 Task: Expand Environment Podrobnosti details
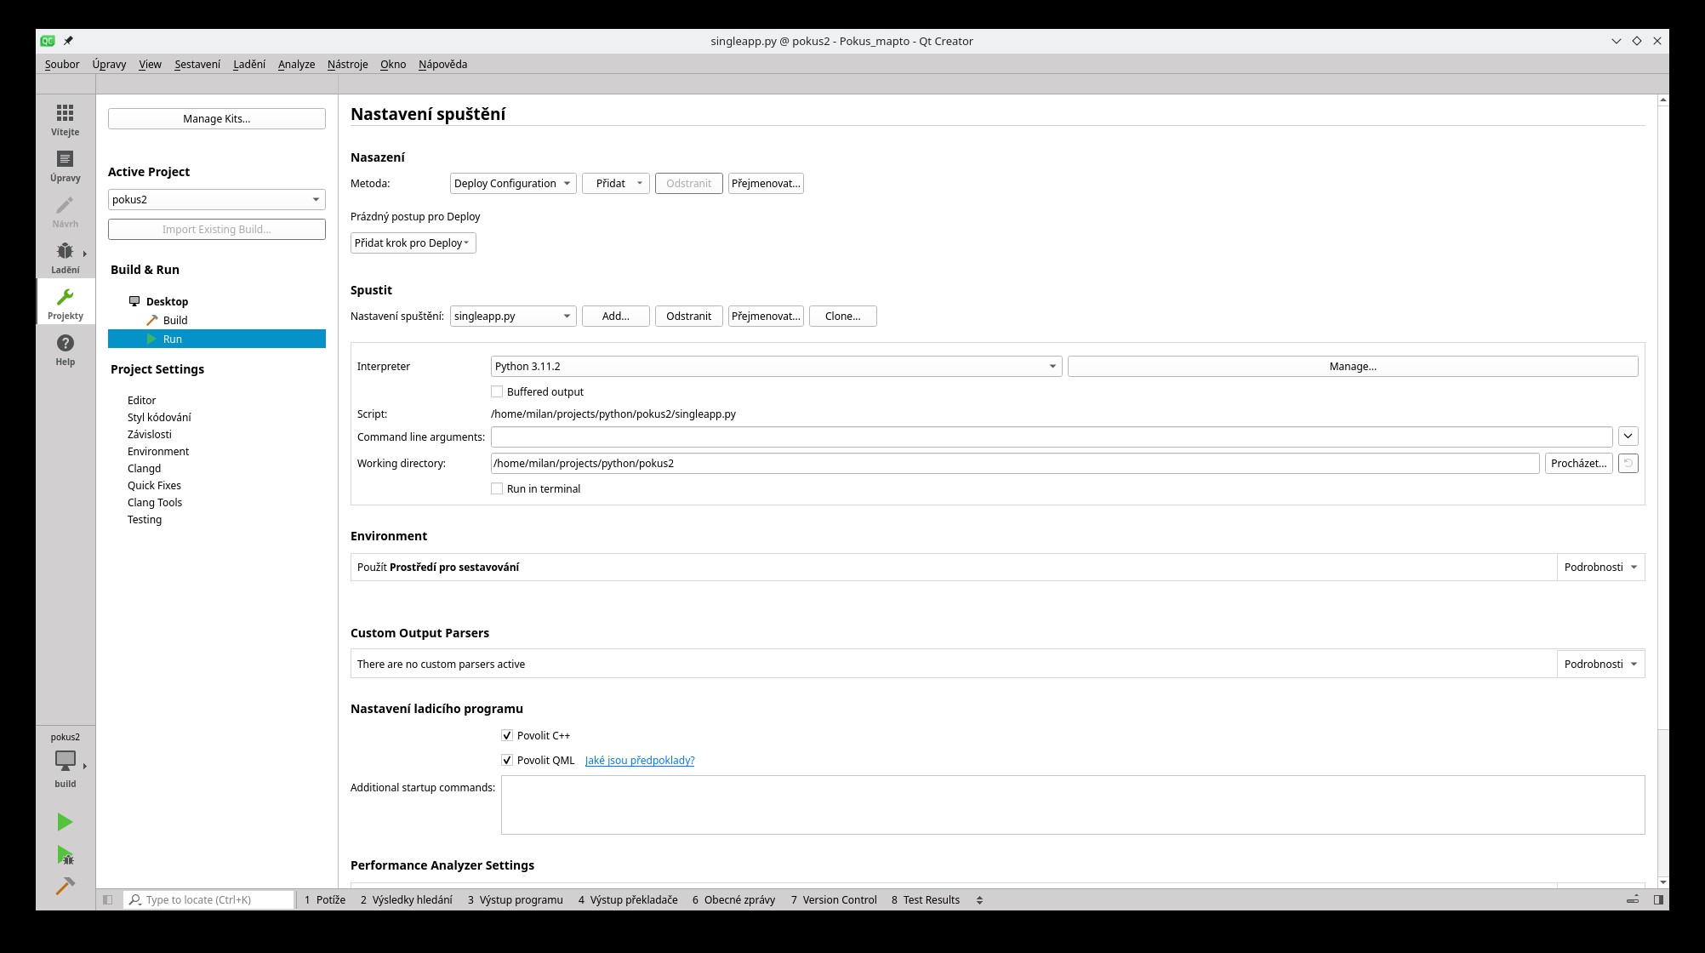pyautogui.click(x=1600, y=567)
